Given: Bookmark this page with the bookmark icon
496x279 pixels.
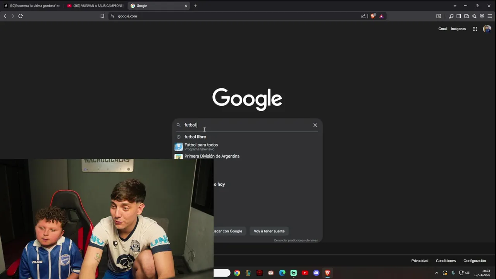Looking at the screenshot, I should [x=102, y=16].
